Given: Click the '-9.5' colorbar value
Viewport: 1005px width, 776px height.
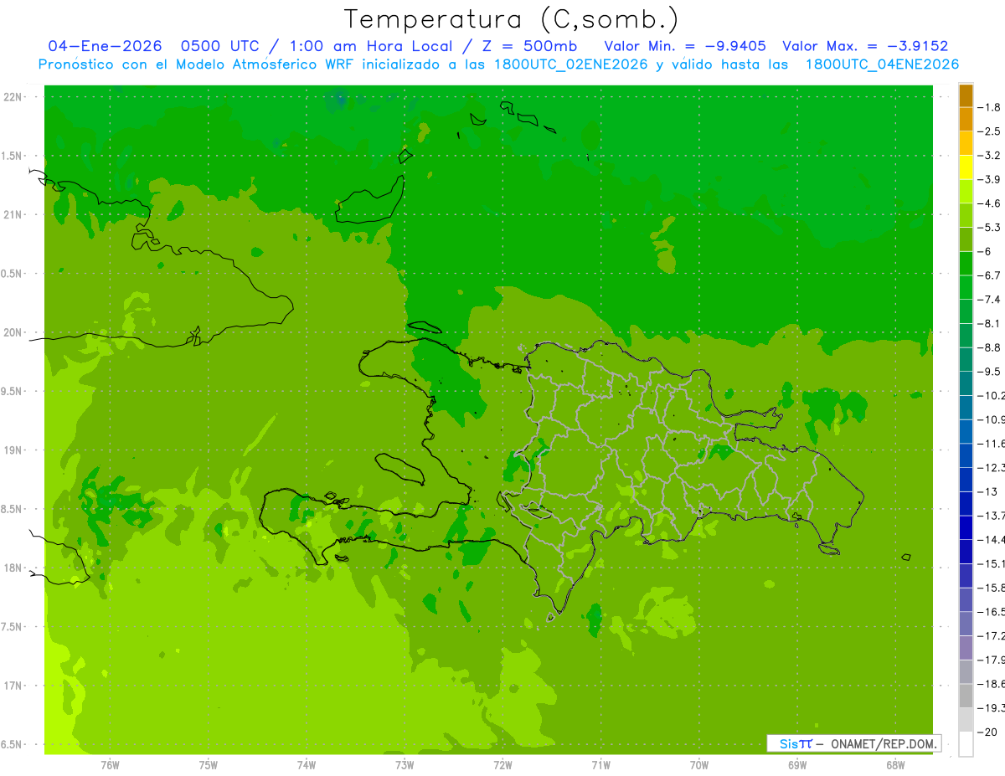Looking at the screenshot, I should (989, 372).
